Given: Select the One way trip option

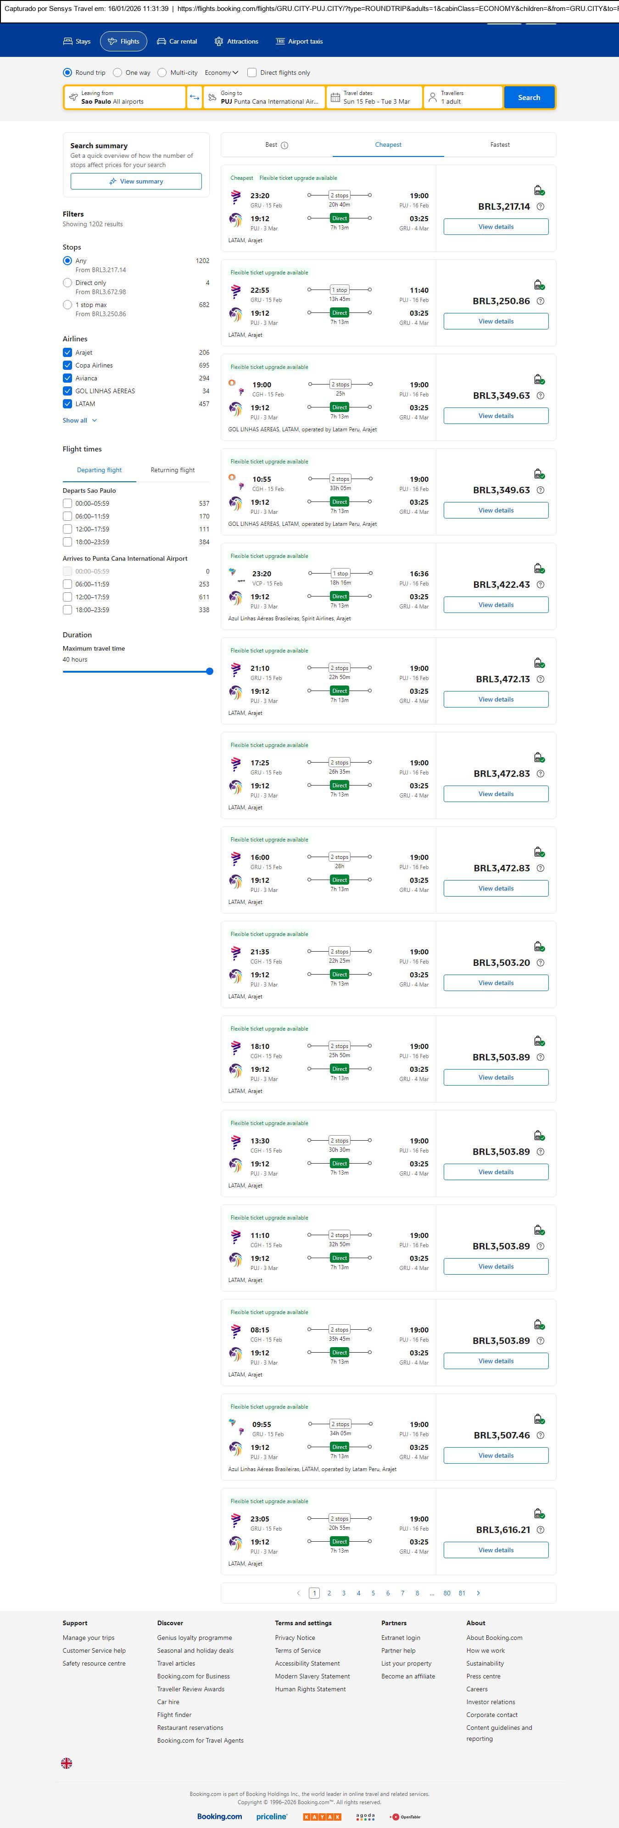Looking at the screenshot, I should coord(118,72).
